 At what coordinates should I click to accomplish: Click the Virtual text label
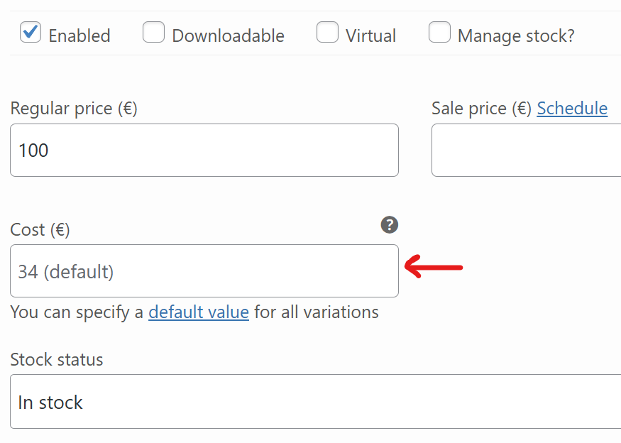370,35
